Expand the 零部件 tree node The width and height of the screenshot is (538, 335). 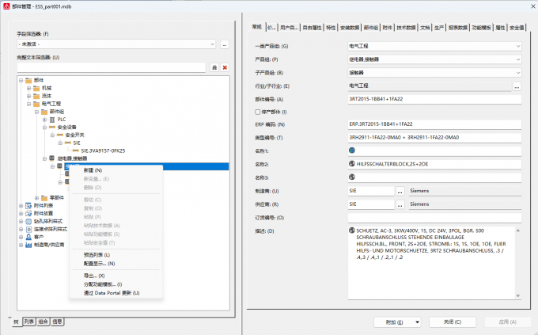coord(36,198)
